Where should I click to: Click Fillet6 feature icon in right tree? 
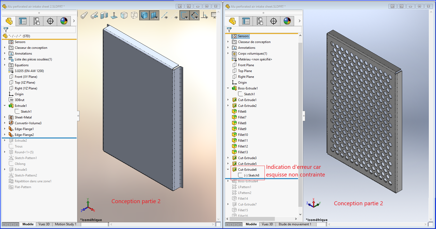(234, 112)
